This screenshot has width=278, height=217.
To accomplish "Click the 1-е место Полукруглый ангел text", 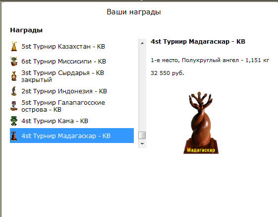I will 210,60.
